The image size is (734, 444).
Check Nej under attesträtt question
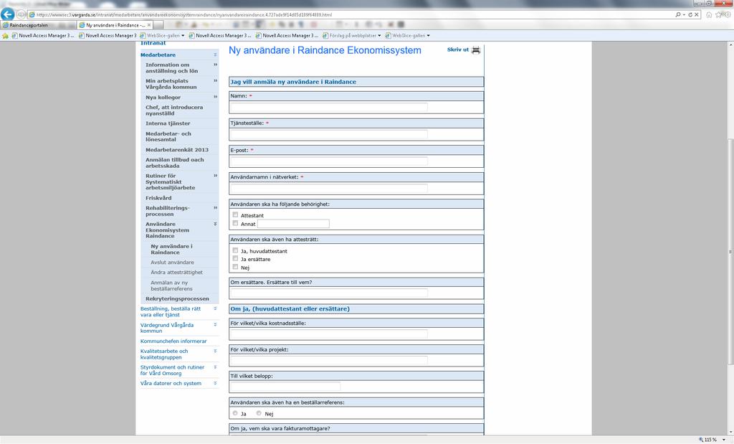click(235, 267)
